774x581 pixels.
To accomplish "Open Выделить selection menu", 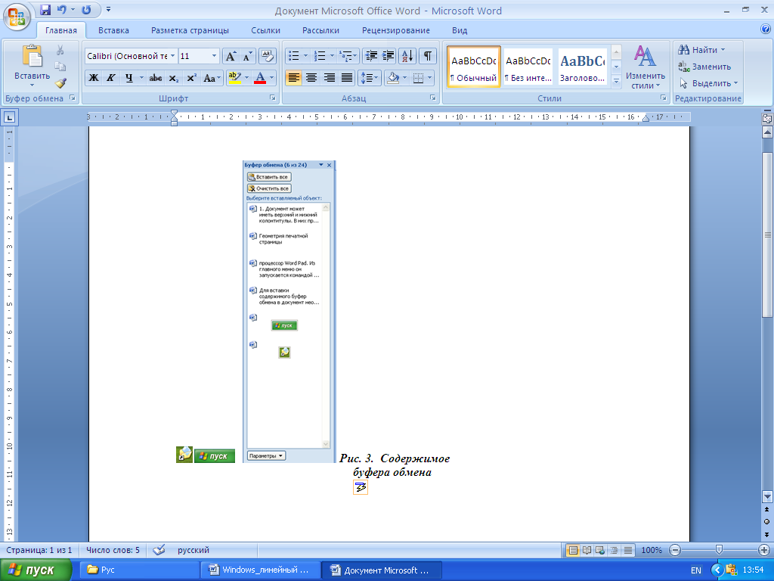I will click(x=707, y=83).
